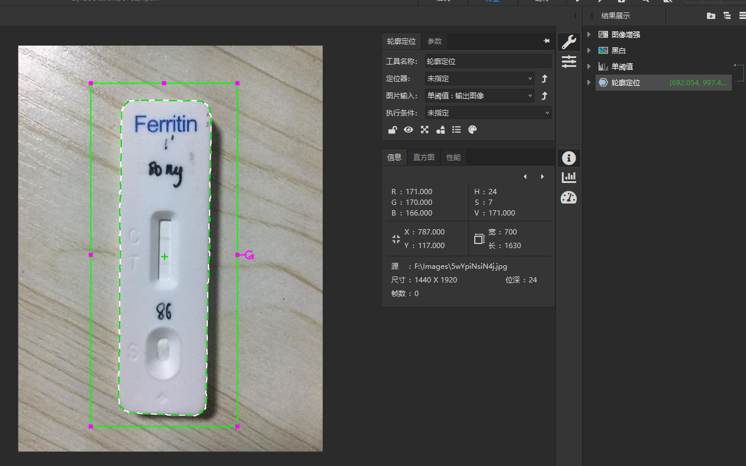746x466 pixels.
Task: Click the info circle sidebar icon
Action: tap(568, 158)
